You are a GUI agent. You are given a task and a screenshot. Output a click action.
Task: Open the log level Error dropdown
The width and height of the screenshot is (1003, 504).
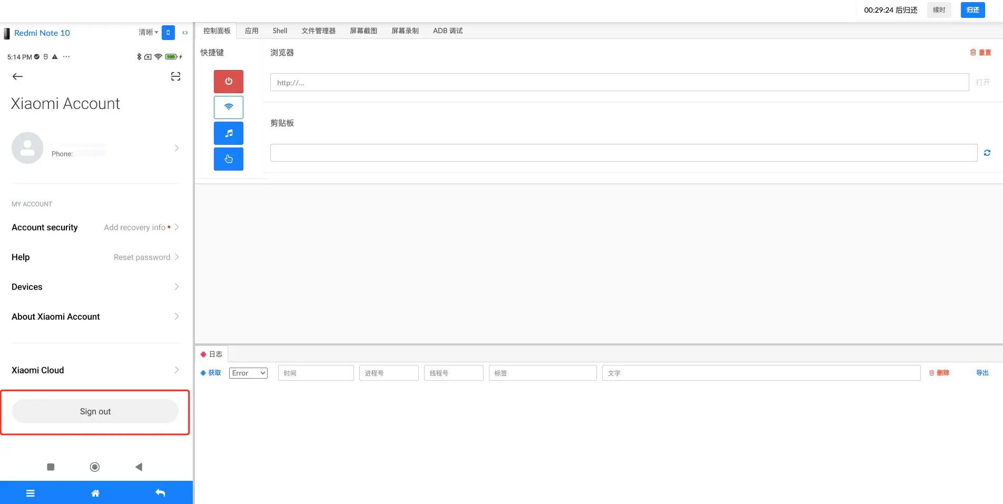click(248, 373)
